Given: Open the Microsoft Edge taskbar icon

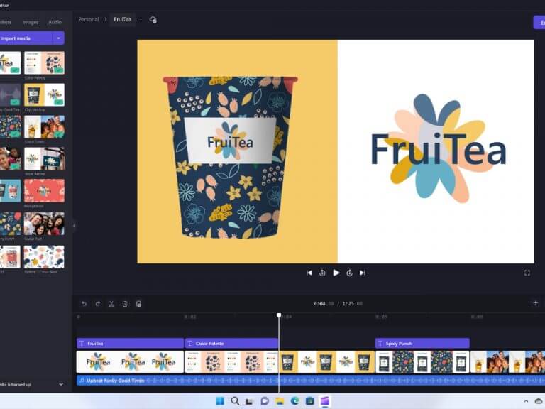Looking at the screenshot, I should pyautogui.click(x=294, y=401).
